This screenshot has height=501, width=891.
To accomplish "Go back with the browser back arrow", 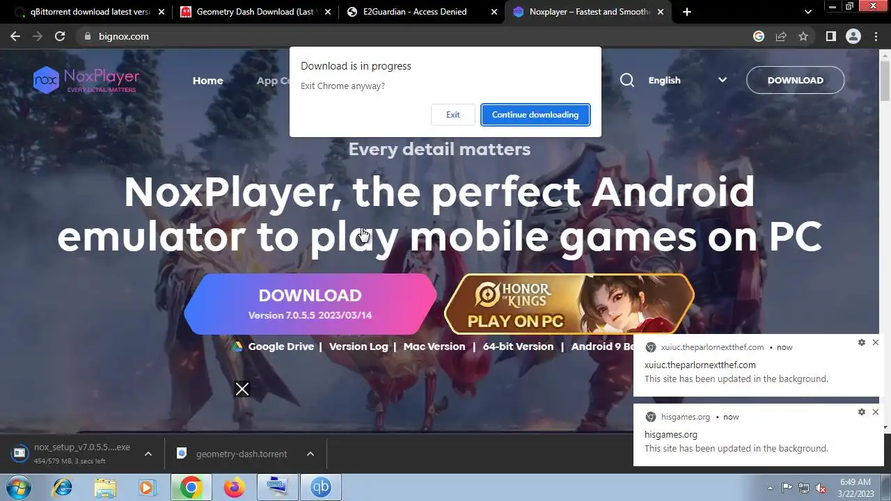I will click(x=15, y=36).
